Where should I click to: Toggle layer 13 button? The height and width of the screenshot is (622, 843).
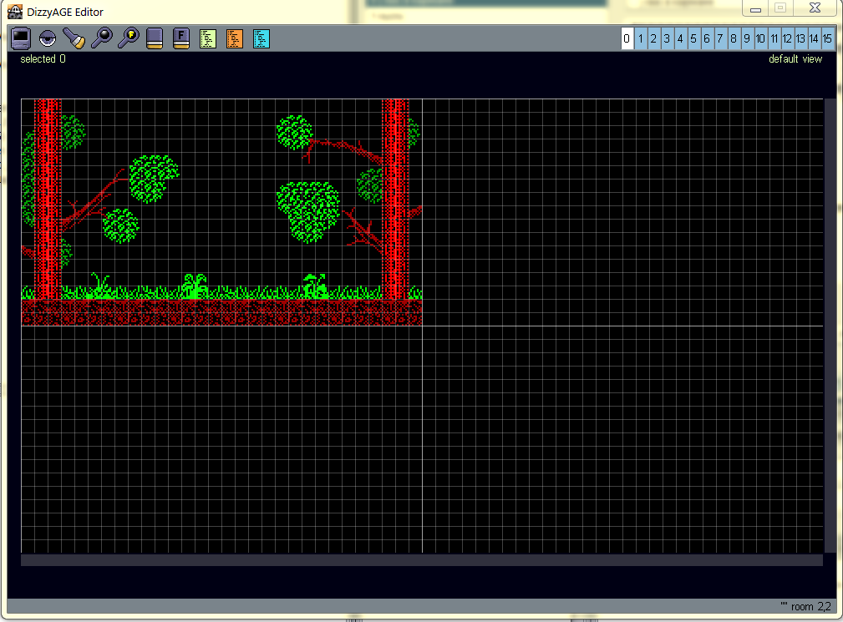tap(801, 38)
